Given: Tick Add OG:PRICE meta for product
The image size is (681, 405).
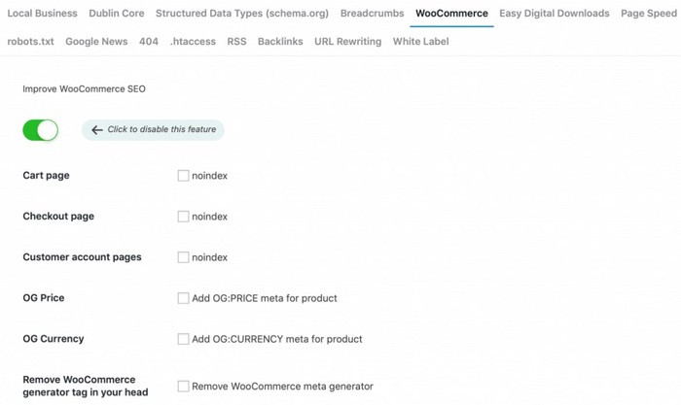Looking at the screenshot, I should pyautogui.click(x=183, y=298).
